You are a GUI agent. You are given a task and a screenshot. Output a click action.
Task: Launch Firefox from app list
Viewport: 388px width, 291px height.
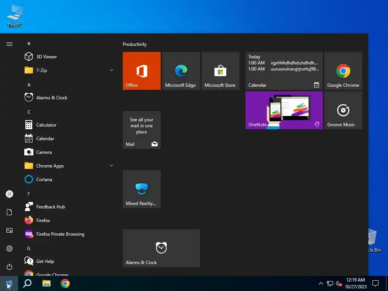tap(69, 220)
